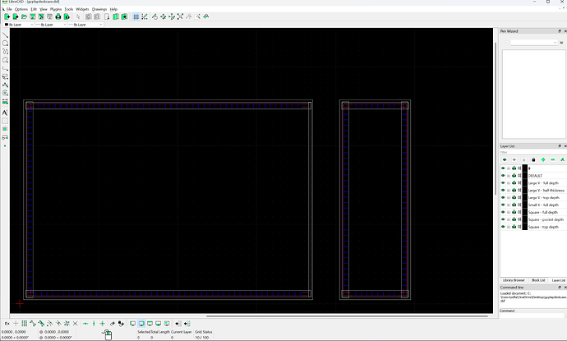The width and height of the screenshot is (567, 341).
Task: Click the New drawing icon
Action: (x=7, y=16)
